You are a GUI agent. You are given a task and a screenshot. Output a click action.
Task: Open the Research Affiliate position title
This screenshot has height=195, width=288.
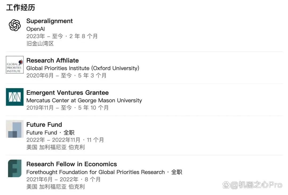(53, 60)
